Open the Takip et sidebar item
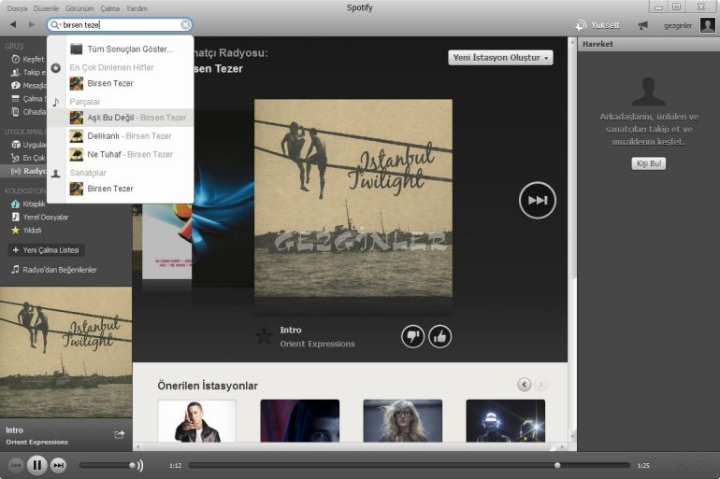Viewport: 720px width, 479px height. coord(28,73)
